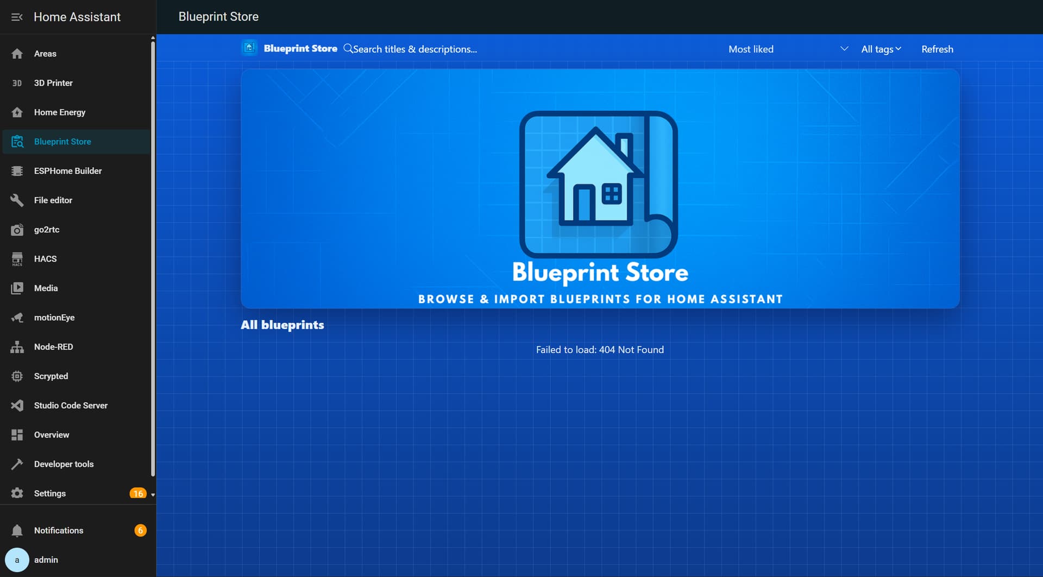This screenshot has height=577, width=1043.
Task: Open Node-RED from the sidebar
Action: click(76, 347)
